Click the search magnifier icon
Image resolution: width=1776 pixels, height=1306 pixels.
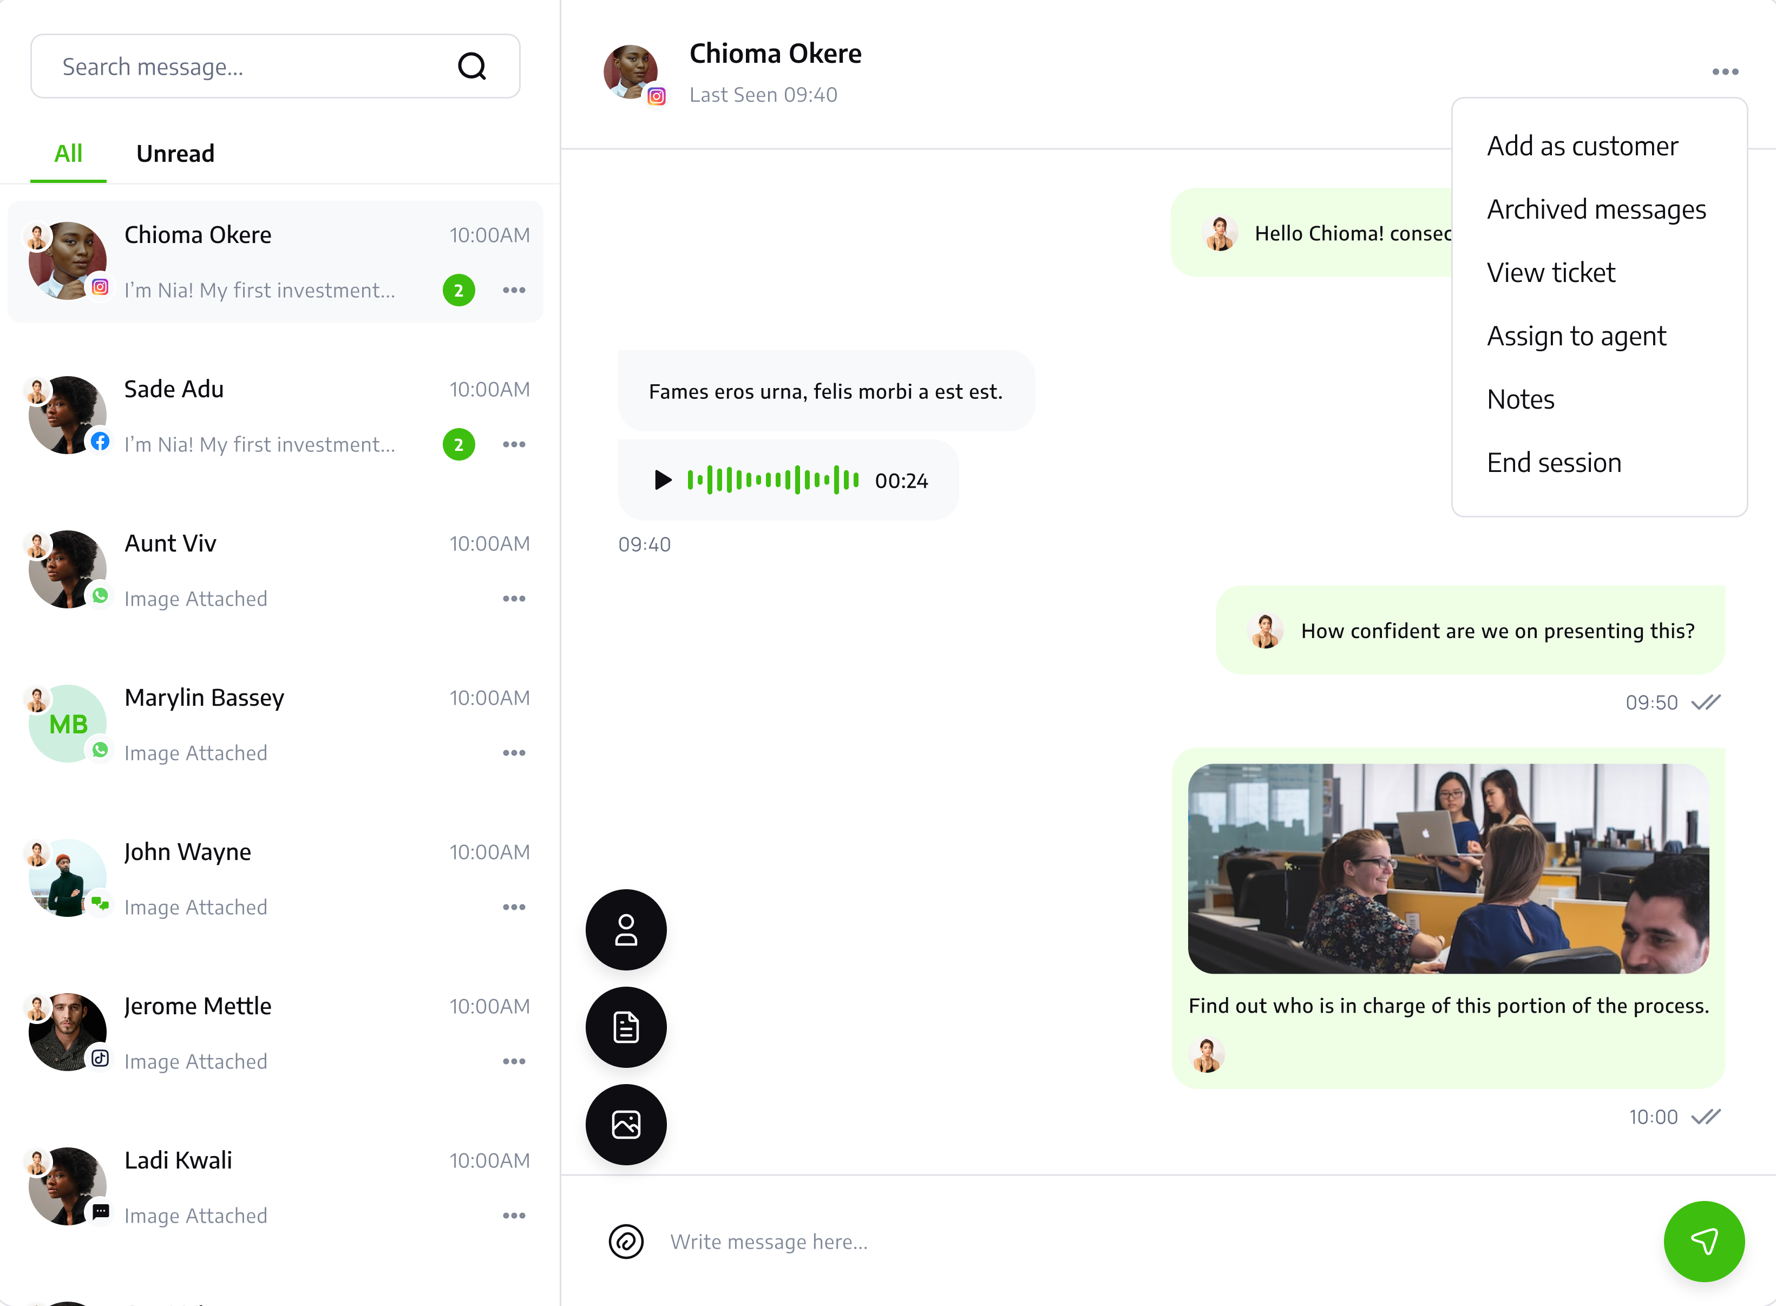pos(472,67)
